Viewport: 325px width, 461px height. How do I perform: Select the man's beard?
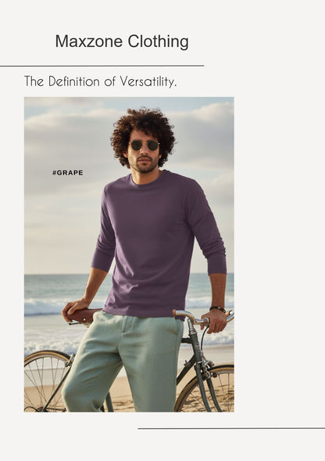[145, 165]
